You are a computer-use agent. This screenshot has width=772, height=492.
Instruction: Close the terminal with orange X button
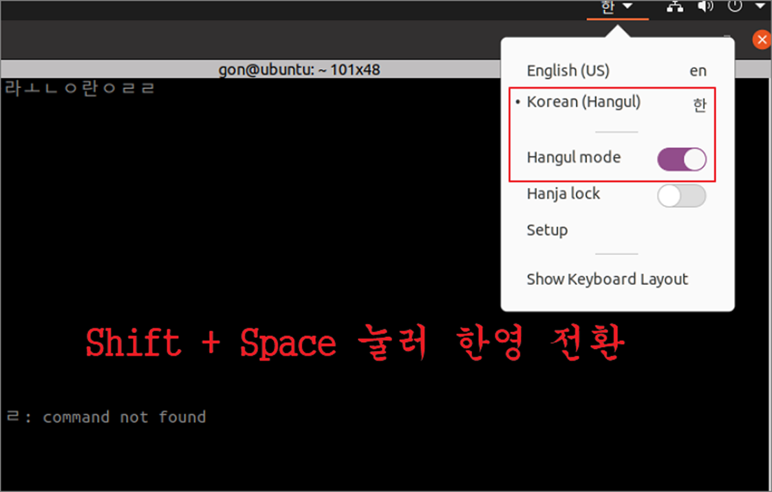[762, 39]
